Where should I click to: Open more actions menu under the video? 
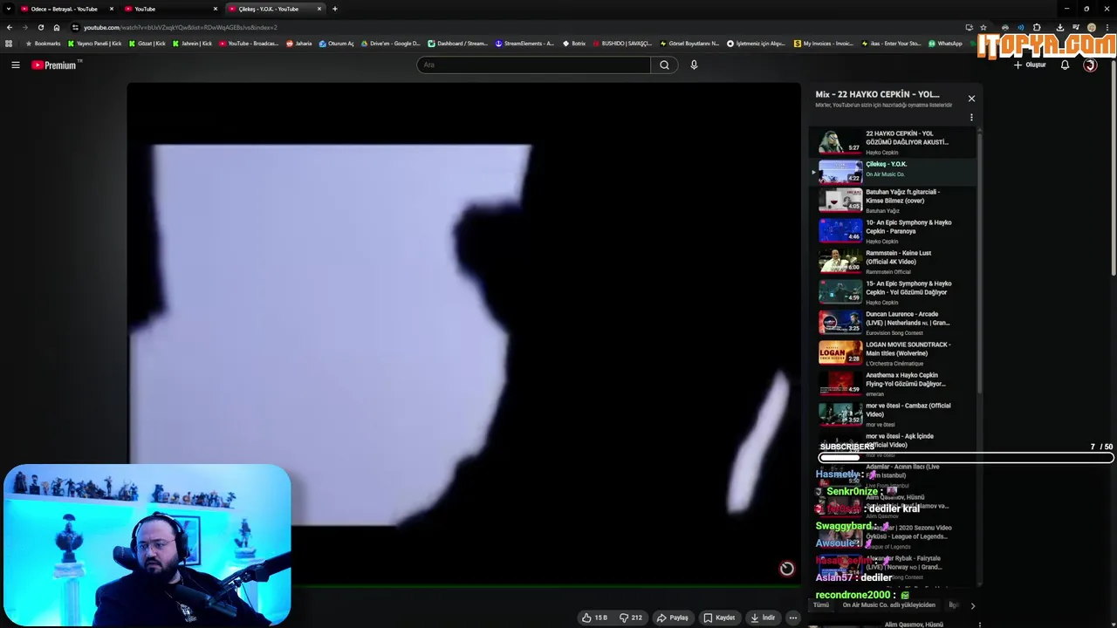pyautogui.click(x=792, y=618)
